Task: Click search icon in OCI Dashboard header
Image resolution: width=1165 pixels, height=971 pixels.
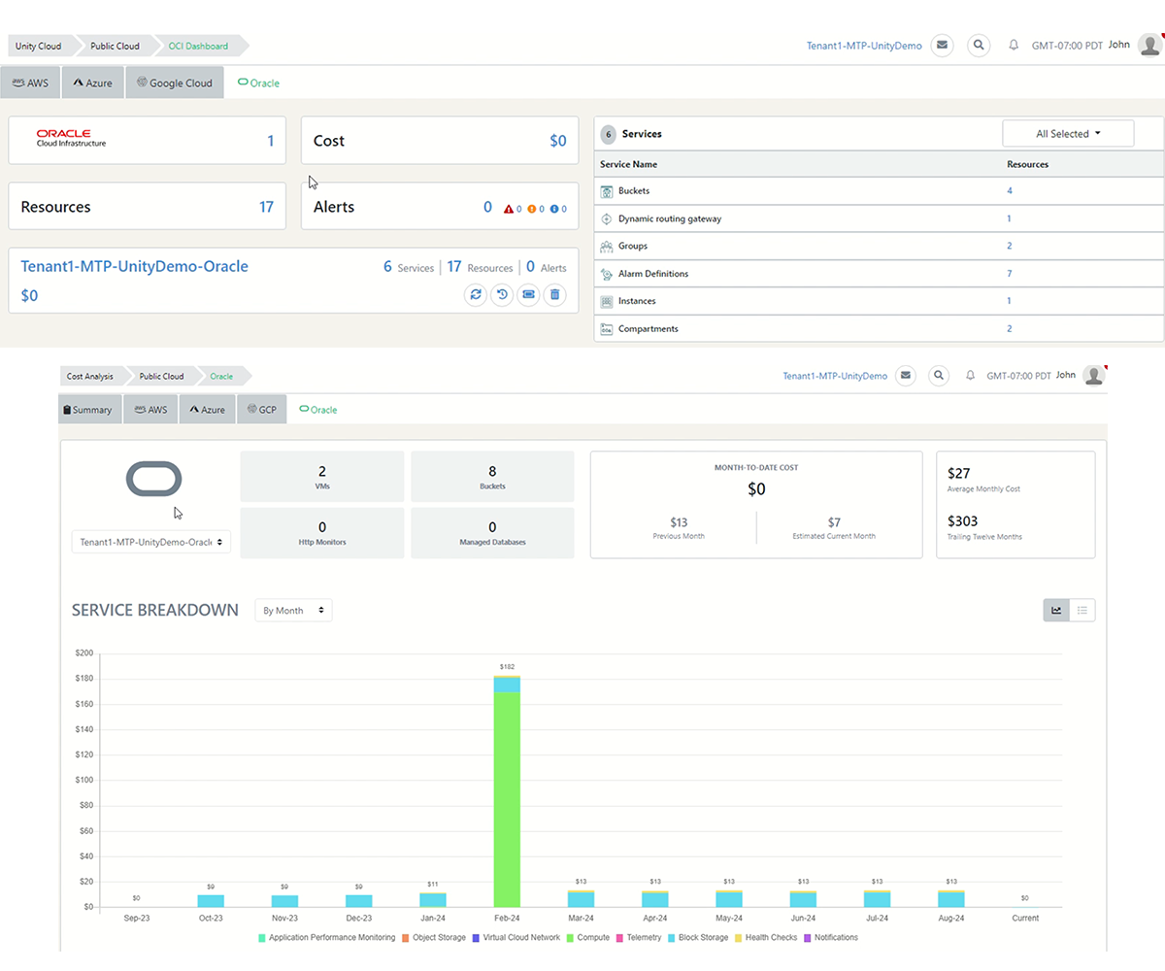Action: (979, 45)
